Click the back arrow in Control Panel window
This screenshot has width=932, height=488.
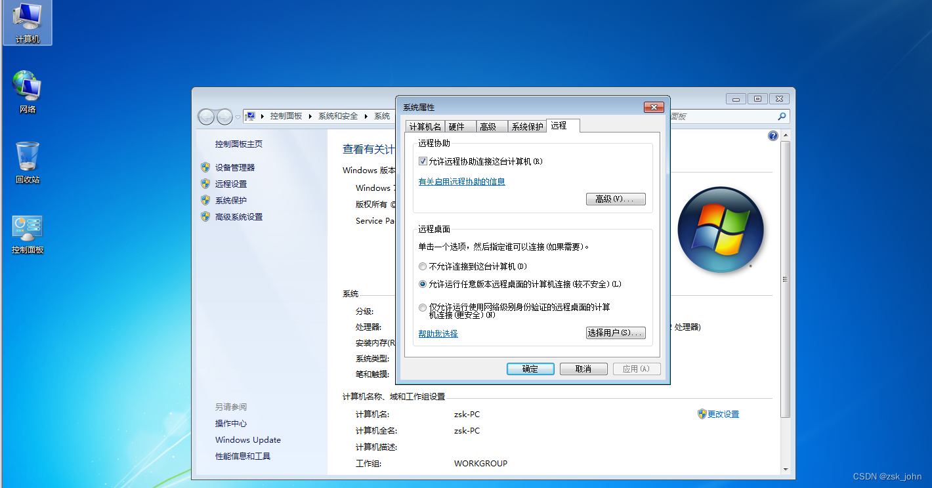point(207,117)
